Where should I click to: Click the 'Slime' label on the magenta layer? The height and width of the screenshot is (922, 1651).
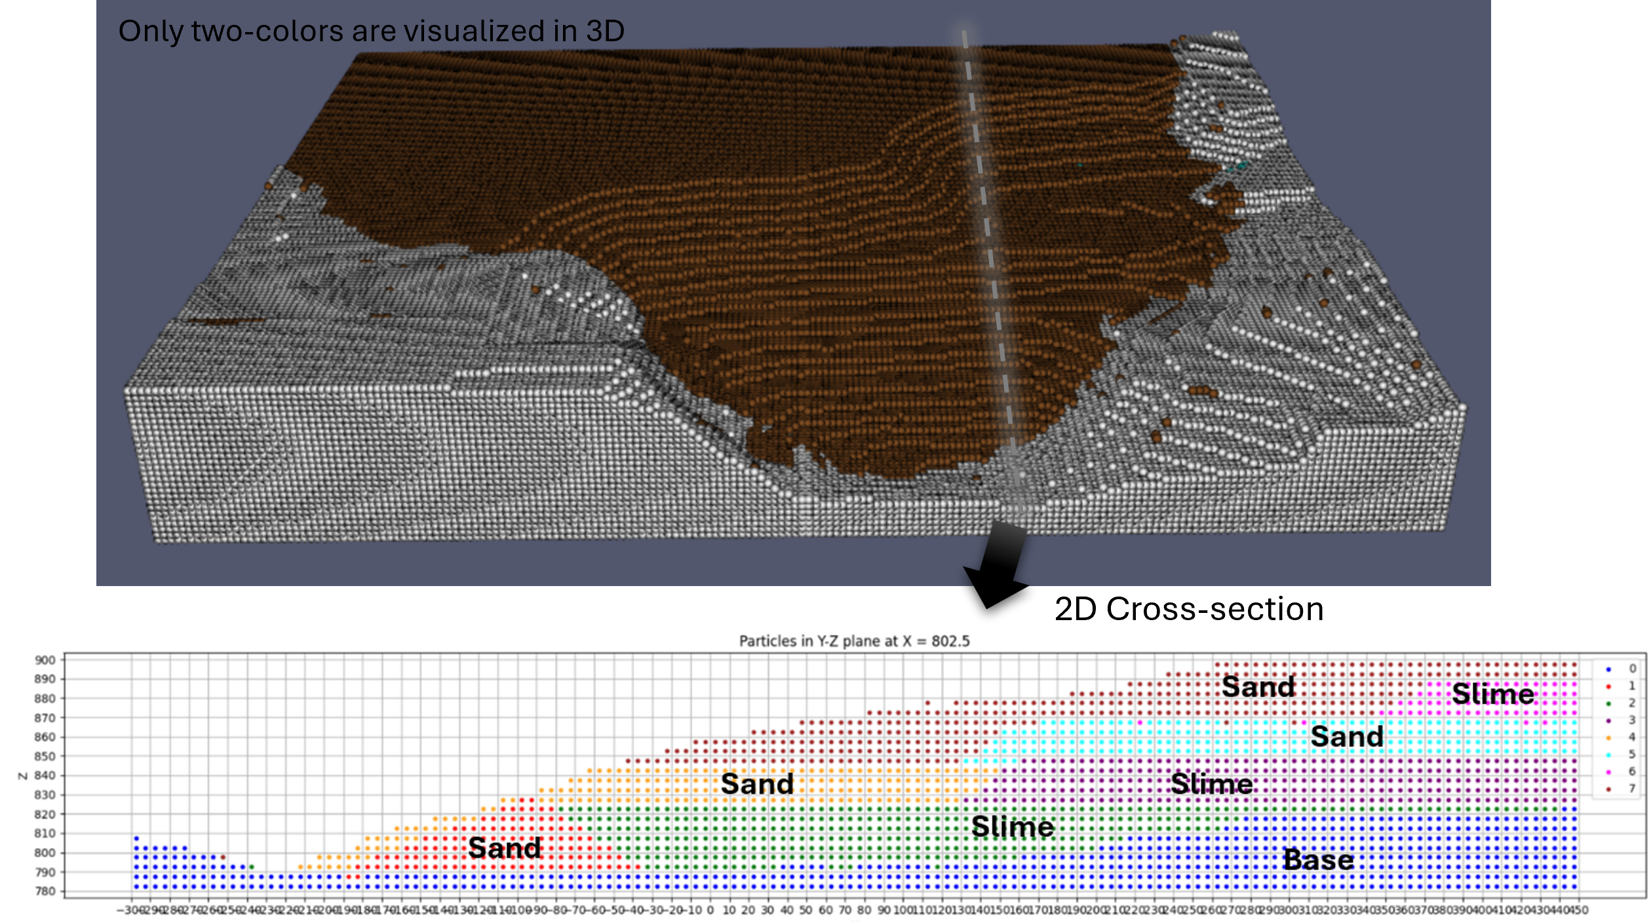coord(1493,693)
